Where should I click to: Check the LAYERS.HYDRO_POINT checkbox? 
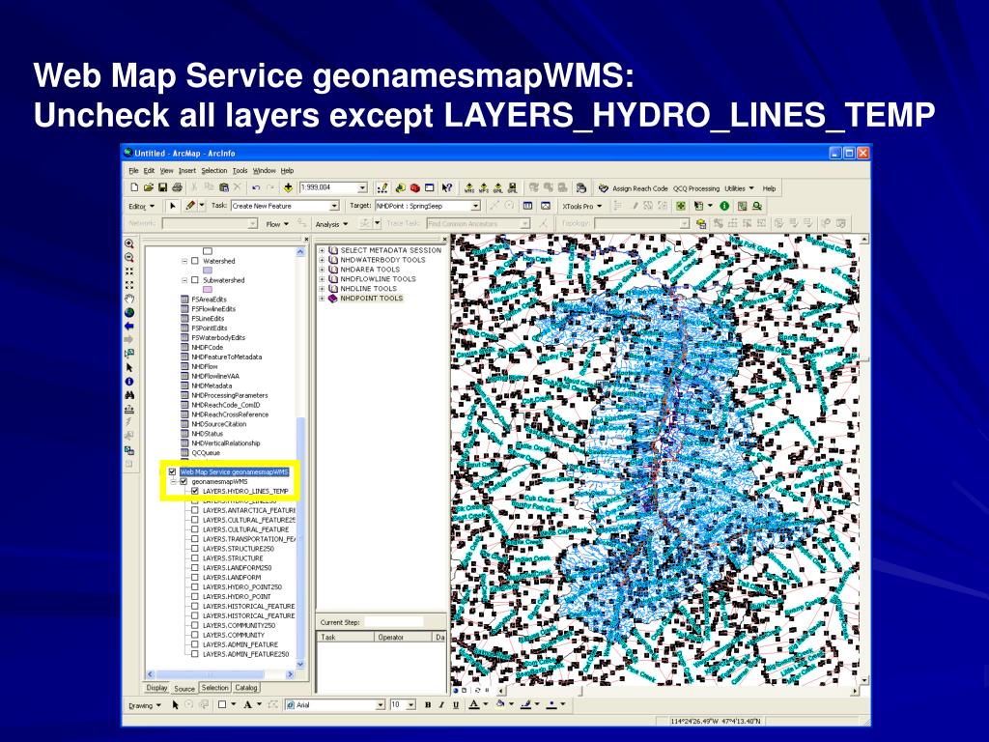pos(195,597)
